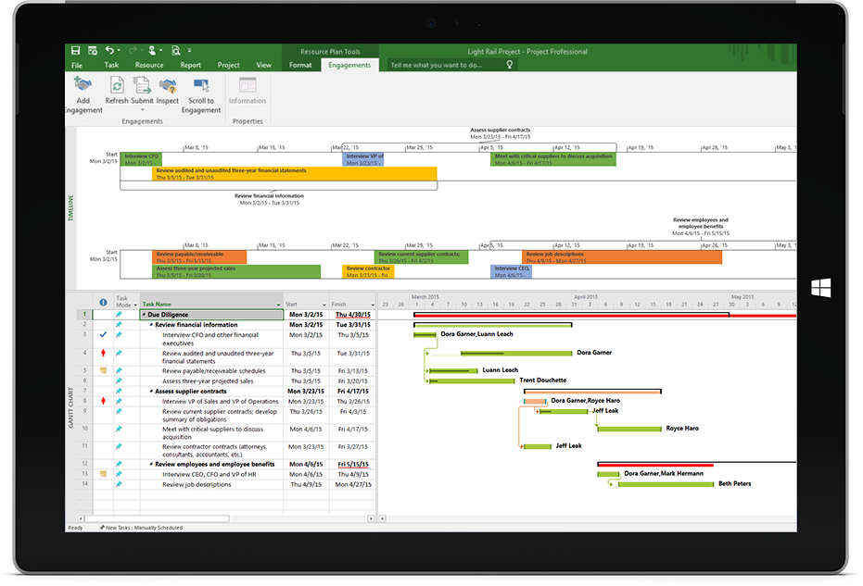Switch to the Resource ribbon tab
Viewport: 863px width, 586px height.
tap(149, 65)
